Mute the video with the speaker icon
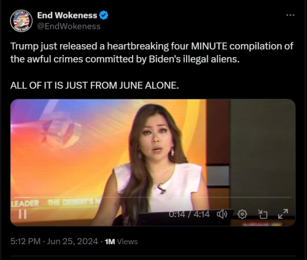307x260 pixels. click(x=222, y=214)
